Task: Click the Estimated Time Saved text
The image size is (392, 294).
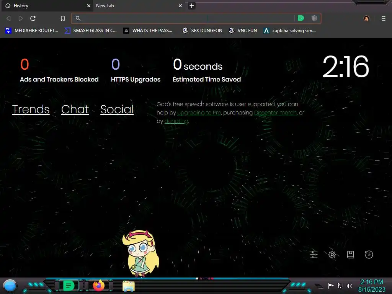Action: pyautogui.click(x=207, y=80)
